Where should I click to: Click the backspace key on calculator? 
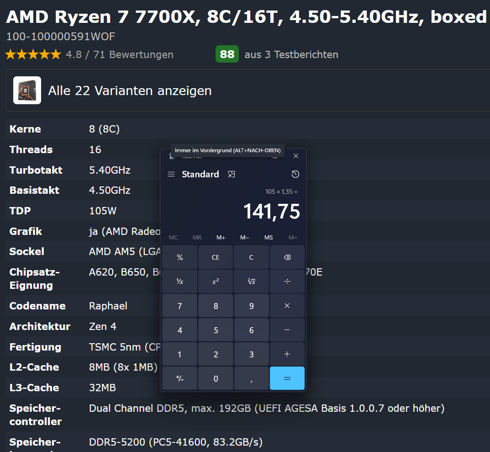click(287, 257)
